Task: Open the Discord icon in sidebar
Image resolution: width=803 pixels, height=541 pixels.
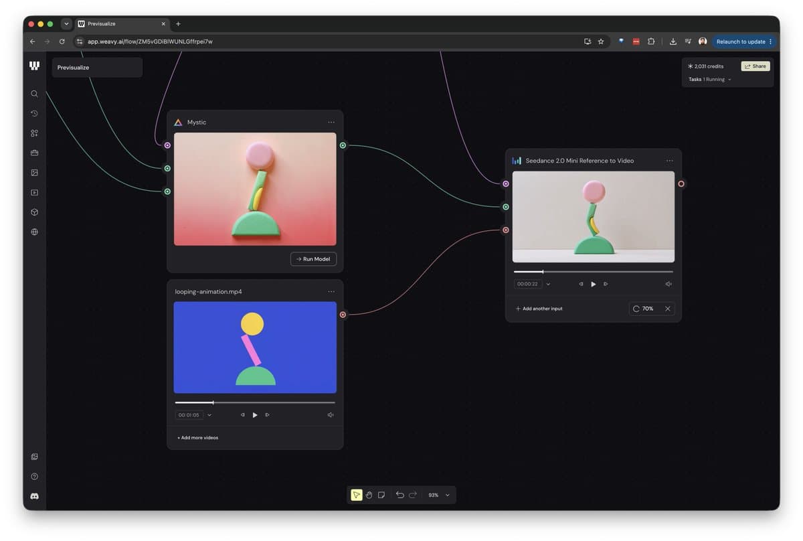Action: 34,496
